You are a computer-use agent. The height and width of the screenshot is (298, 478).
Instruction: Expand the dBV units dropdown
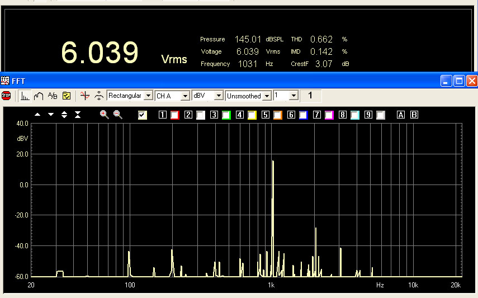(x=219, y=96)
